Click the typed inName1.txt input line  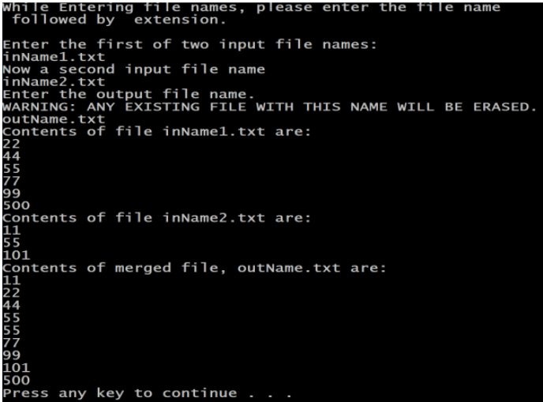point(54,57)
